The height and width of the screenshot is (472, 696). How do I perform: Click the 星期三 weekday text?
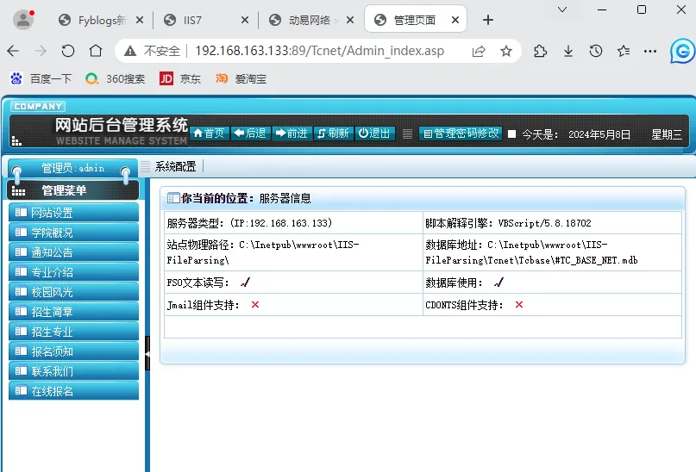tap(667, 134)
